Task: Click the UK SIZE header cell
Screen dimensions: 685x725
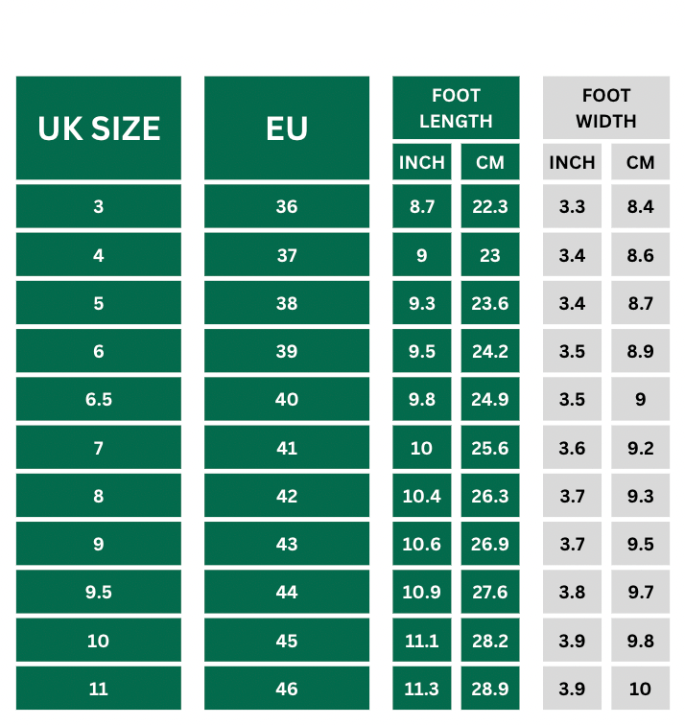Action: tap(99, 129)
